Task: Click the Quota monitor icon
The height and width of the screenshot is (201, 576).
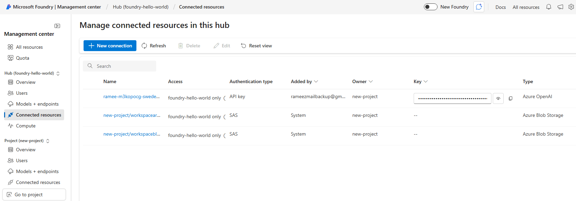Action: 11,58
